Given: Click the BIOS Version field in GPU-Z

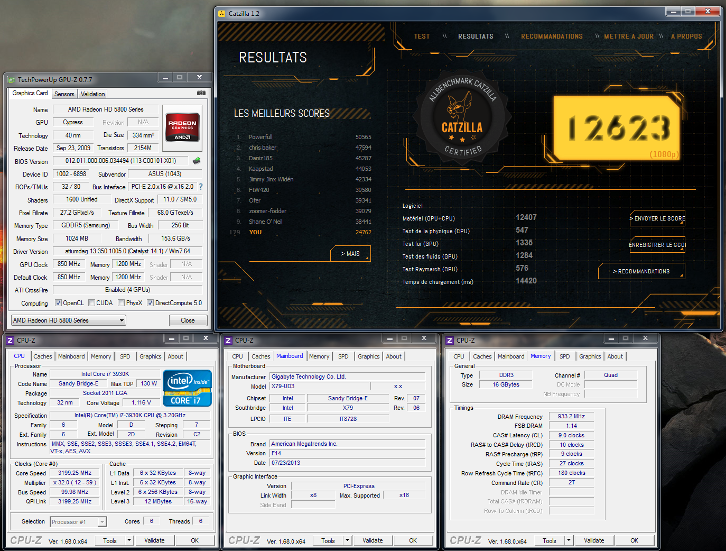Looking at the screenshot, I should click(121, 161).
